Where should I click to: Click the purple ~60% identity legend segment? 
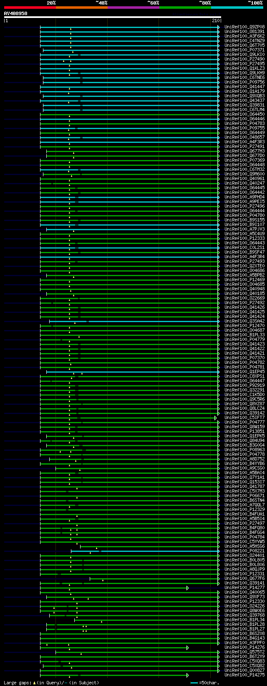click(x=133, y=8)
